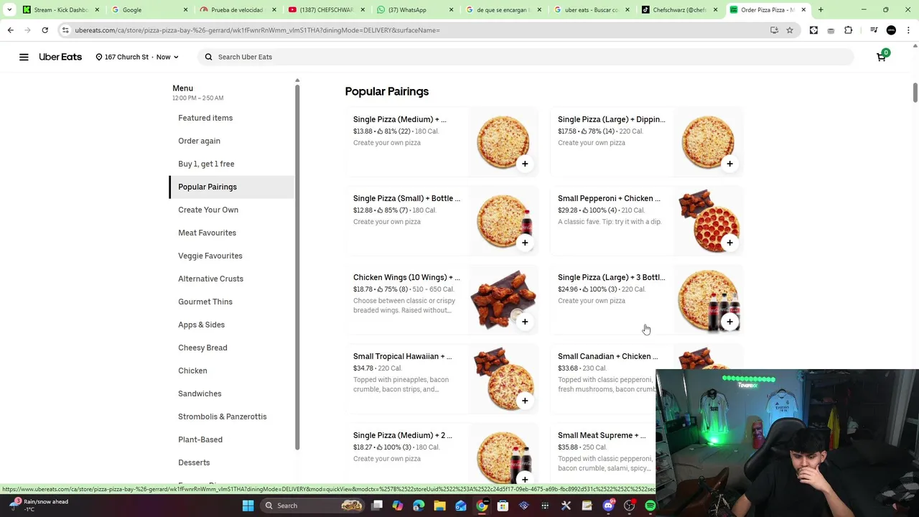
Task: Add Single Pizza (Medium) pairing to cart
Action: click(525, 164)
